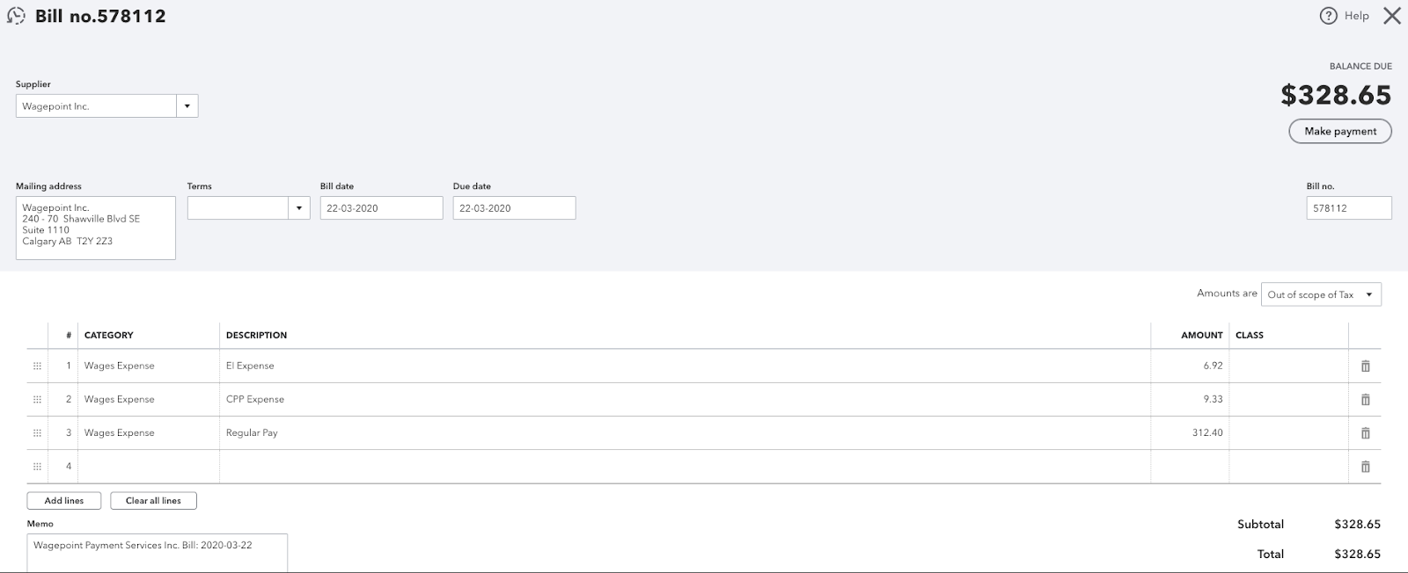Image resolution: width=1408 pixels, height=573 pixels.
Task: Grab drag handle of line 2
Action: click(37, 400)
